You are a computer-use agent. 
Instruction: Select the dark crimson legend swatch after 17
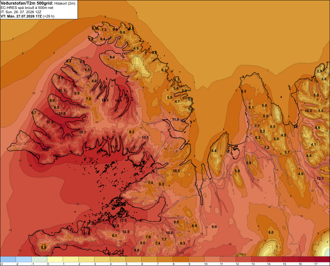[x=322, y=259]
